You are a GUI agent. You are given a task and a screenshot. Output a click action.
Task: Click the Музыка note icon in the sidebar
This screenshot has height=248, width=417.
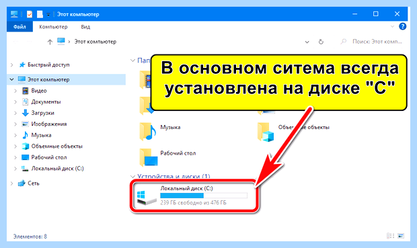point(25,135)
